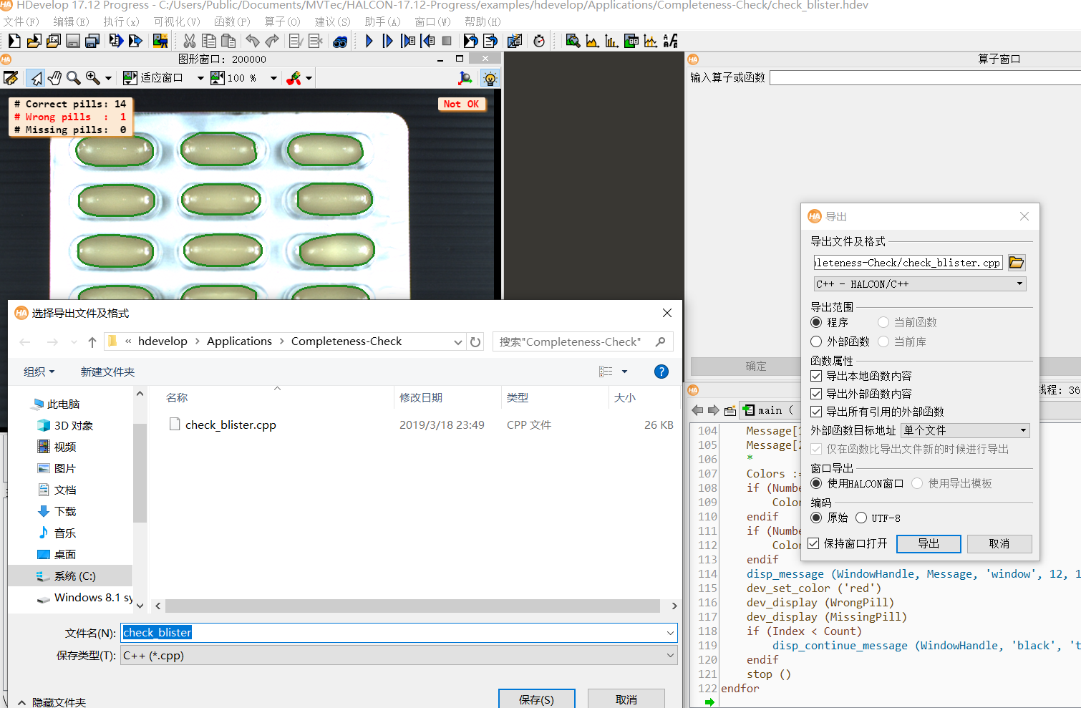1081x708 pixels.
Task: Click the 新建文件夹 new folder button
Action: [107, 372]
